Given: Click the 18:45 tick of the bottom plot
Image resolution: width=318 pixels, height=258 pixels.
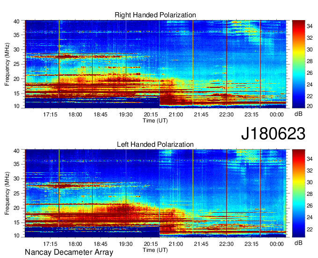Looking at the screenshot, I should tap(101, 244).
